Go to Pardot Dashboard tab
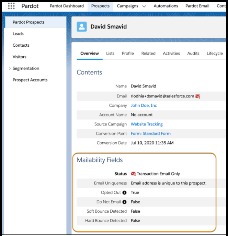228x236 pixels. [67, 6]
